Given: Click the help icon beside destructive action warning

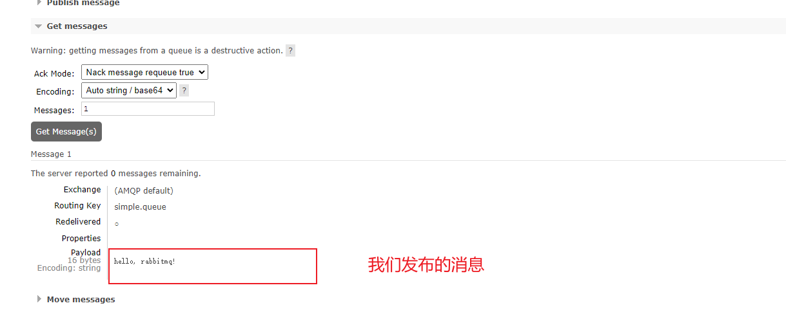Looking at the screenshot, I should (x=291, y=51).
